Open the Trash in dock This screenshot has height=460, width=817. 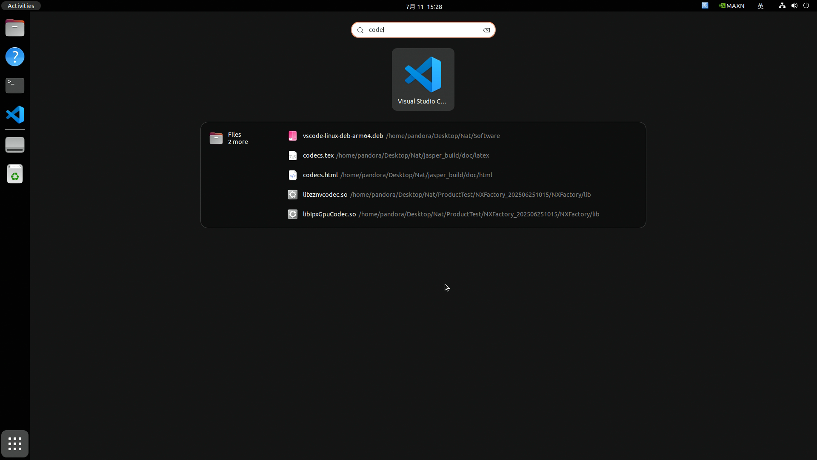click(x=15, y=174)
